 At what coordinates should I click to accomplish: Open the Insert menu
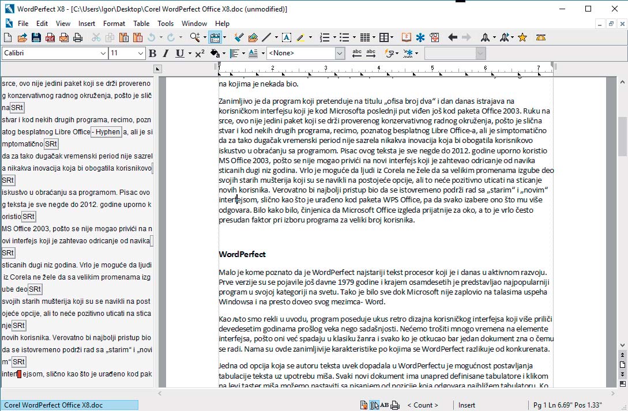click(87, 24)
